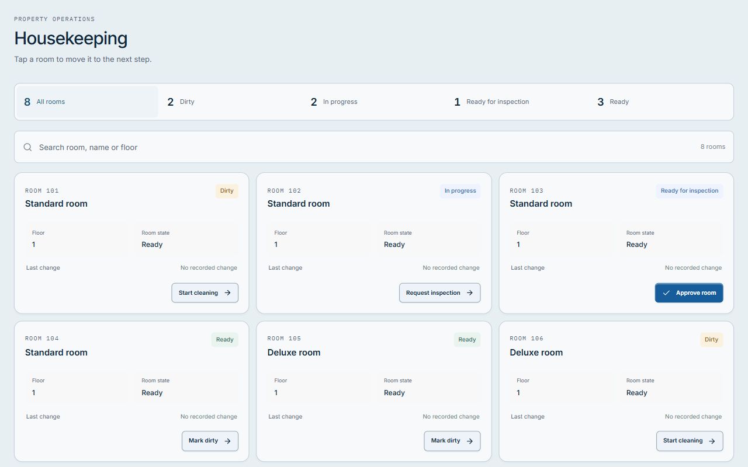Click the In progress badge on Room 102

460,191
